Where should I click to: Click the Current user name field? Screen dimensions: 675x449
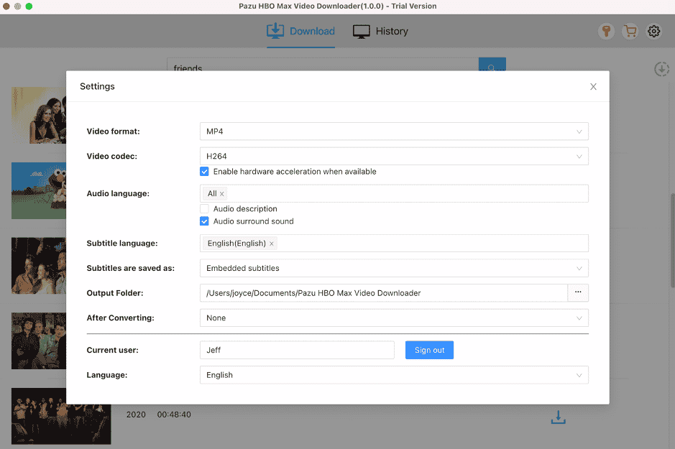click(296, 350)
